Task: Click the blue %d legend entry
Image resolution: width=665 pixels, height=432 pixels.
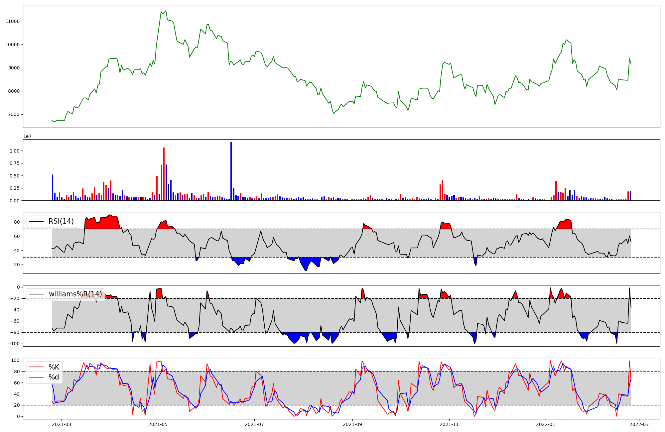Action: [54, 377]
